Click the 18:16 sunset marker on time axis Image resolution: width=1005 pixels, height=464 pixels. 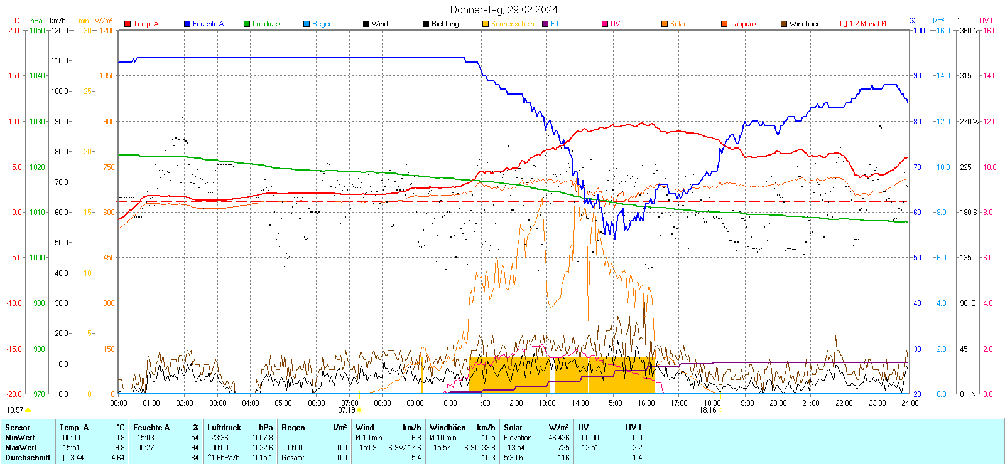[708, 410]
